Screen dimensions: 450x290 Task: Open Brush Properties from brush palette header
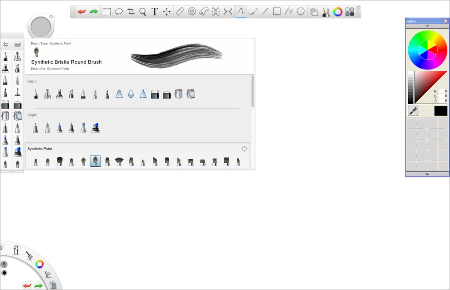tap(5, 44)
